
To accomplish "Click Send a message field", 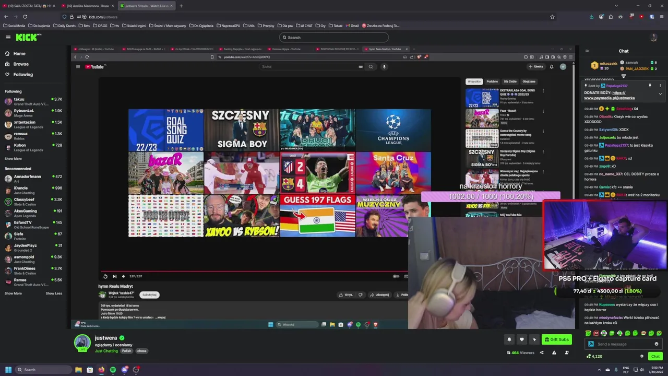I will [x=624, y=344].
